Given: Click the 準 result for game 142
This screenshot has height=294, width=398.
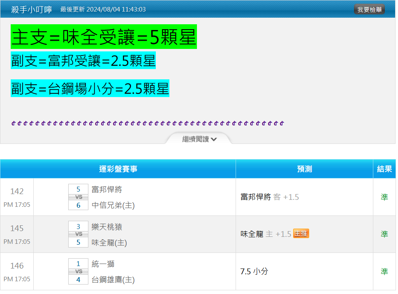Looking at the screenshot, I should point(384,197).
